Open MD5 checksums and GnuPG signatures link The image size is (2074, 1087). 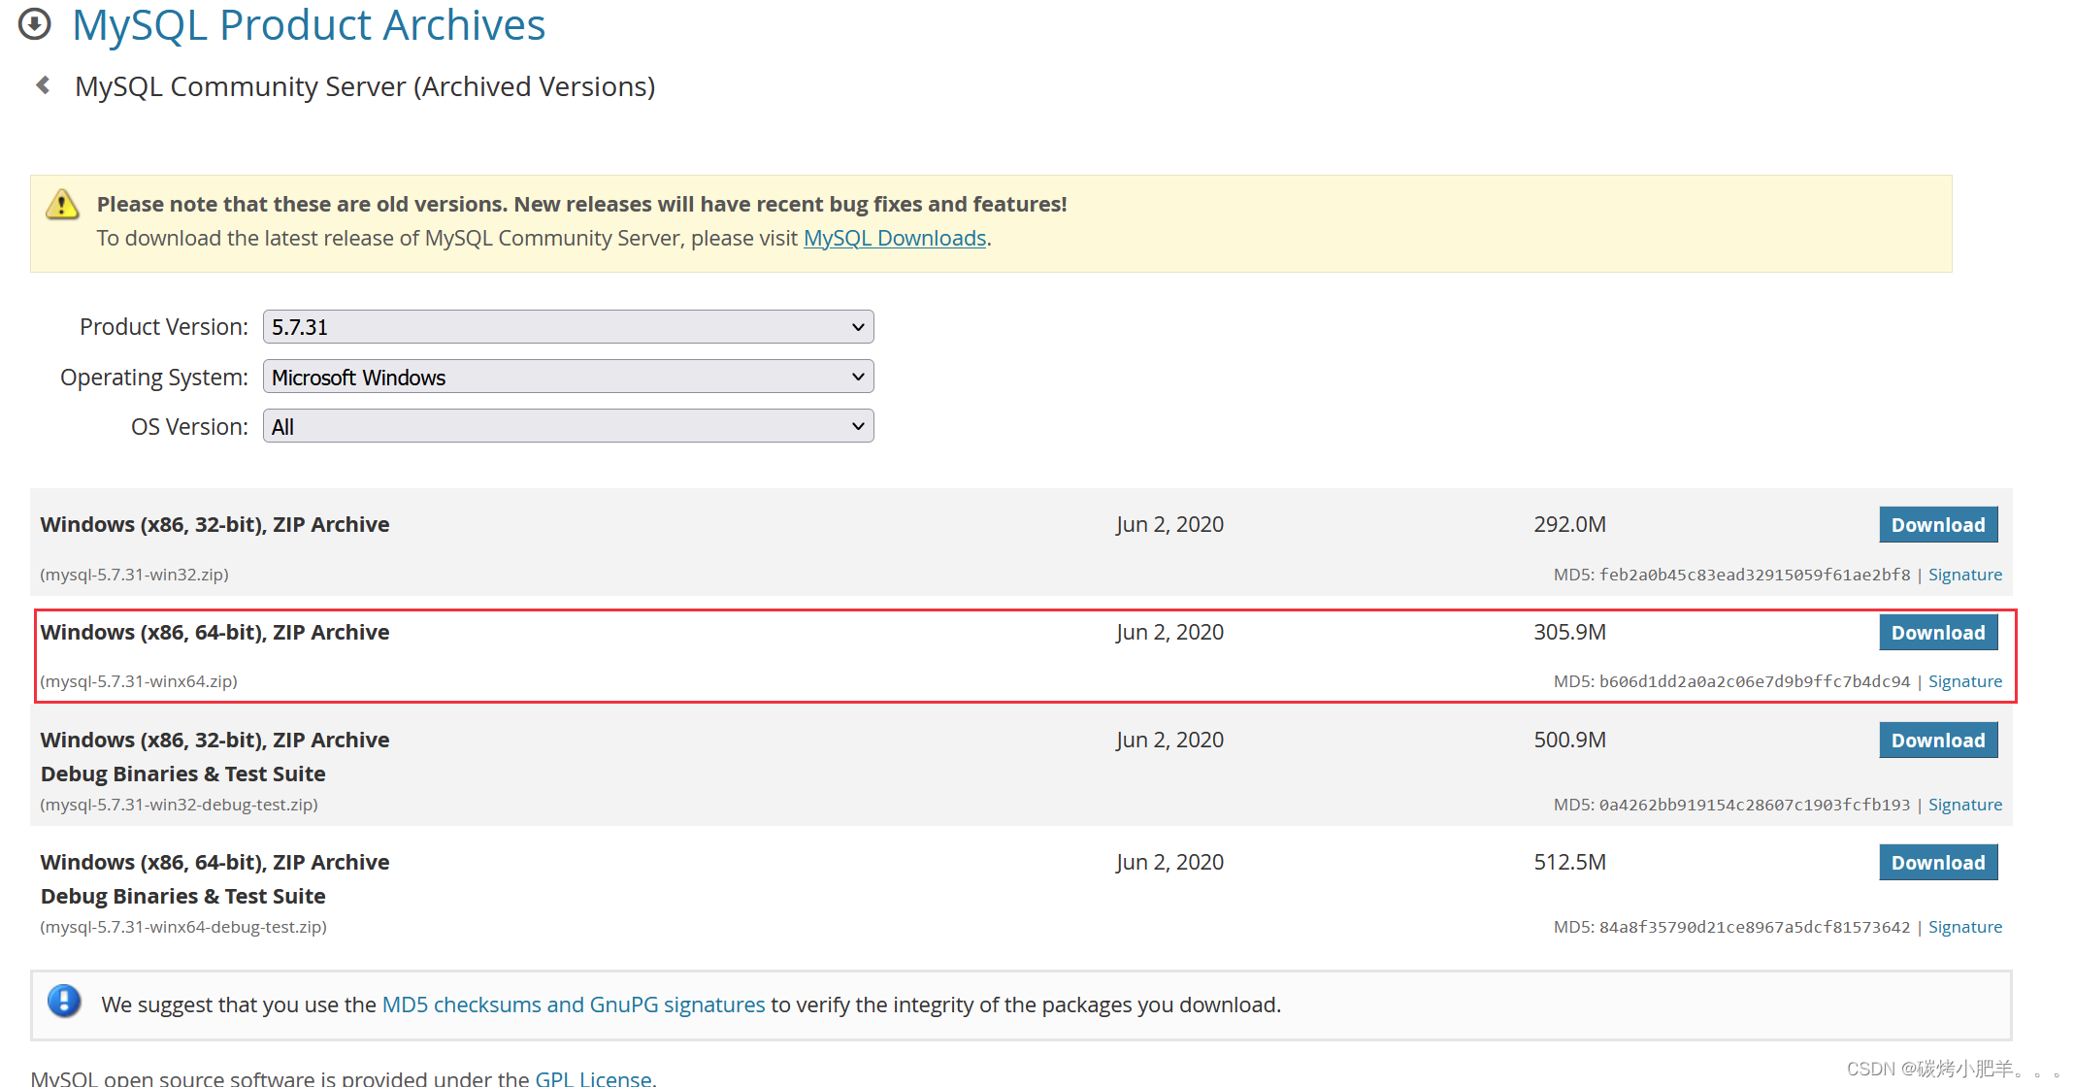573,1005
